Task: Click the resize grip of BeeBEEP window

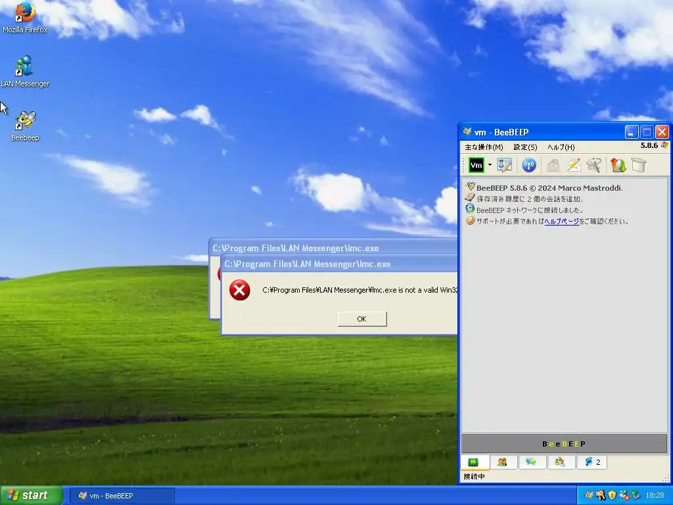Action: click(666, 479)
